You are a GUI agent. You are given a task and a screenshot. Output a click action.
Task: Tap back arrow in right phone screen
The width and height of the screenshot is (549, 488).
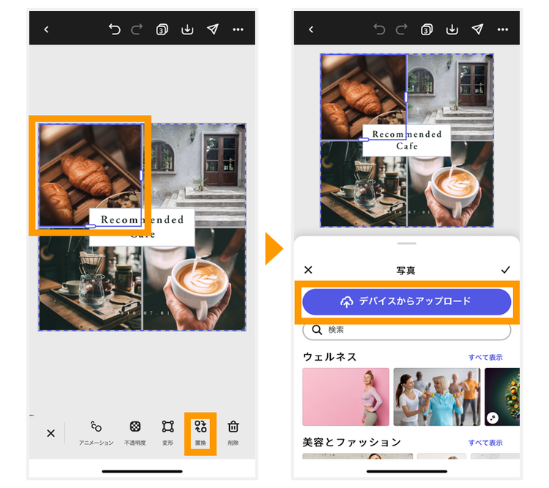click(x=311, y=29)
